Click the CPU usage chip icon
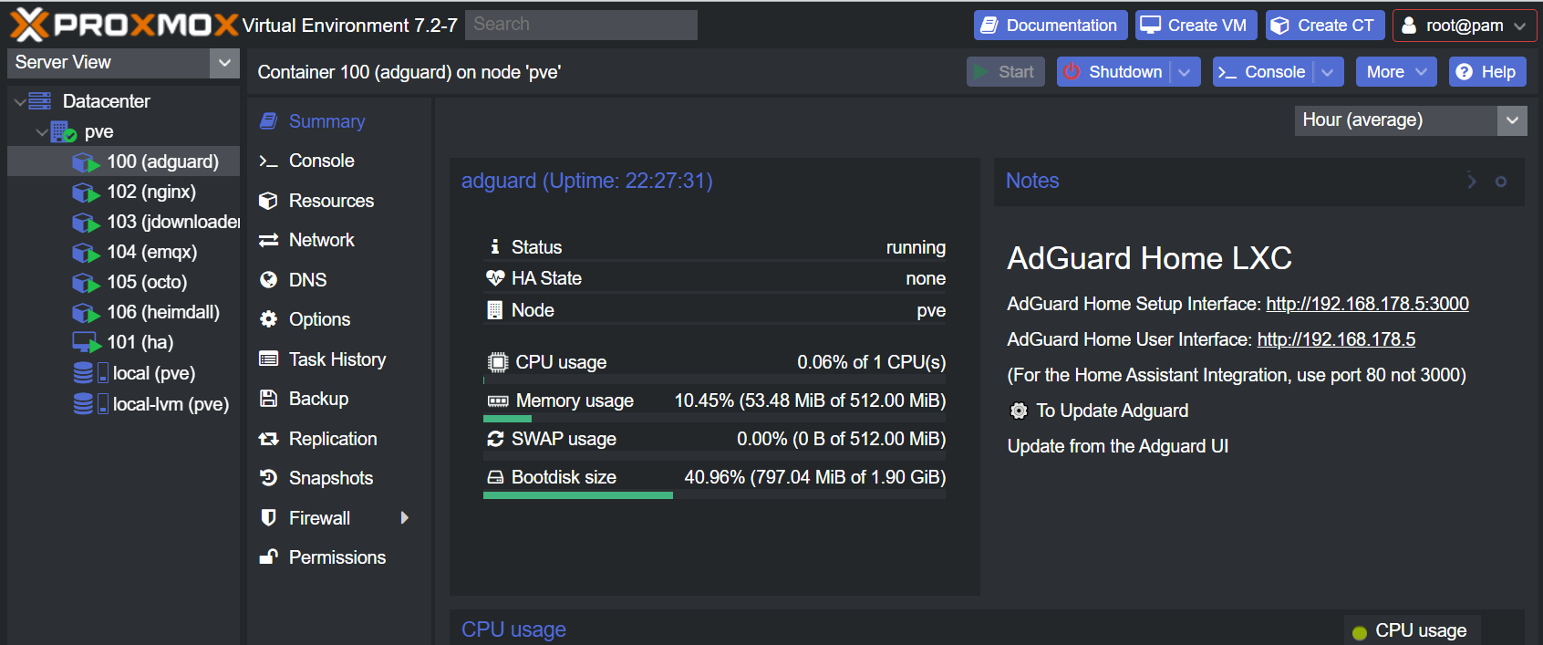Screen dimensions: 1543x645 [497, 362]
